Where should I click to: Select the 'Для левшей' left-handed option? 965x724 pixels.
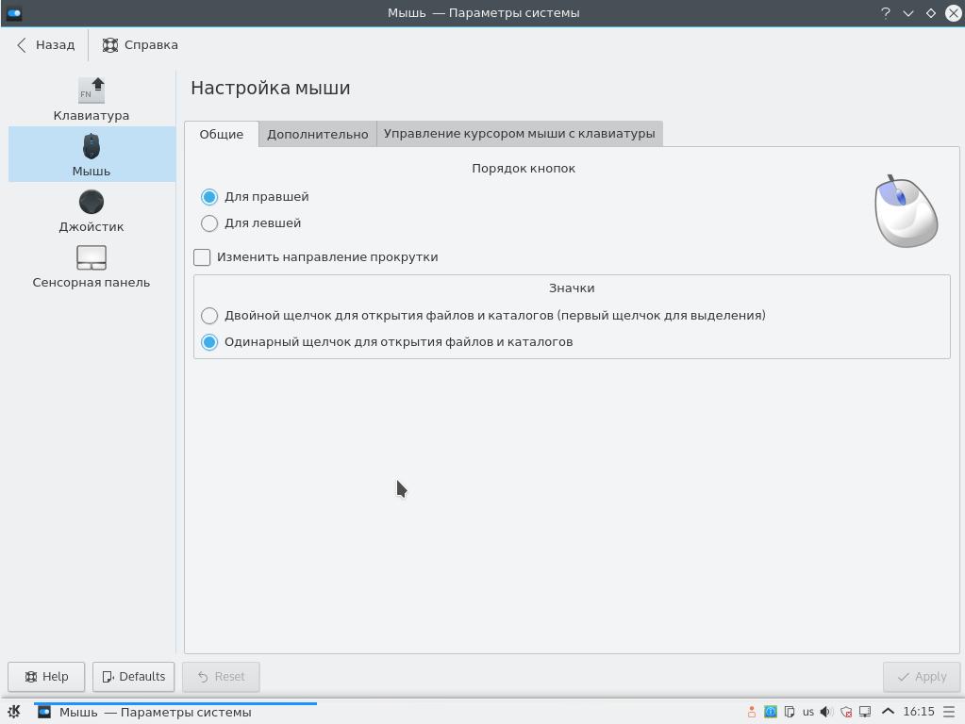point(209,223)
